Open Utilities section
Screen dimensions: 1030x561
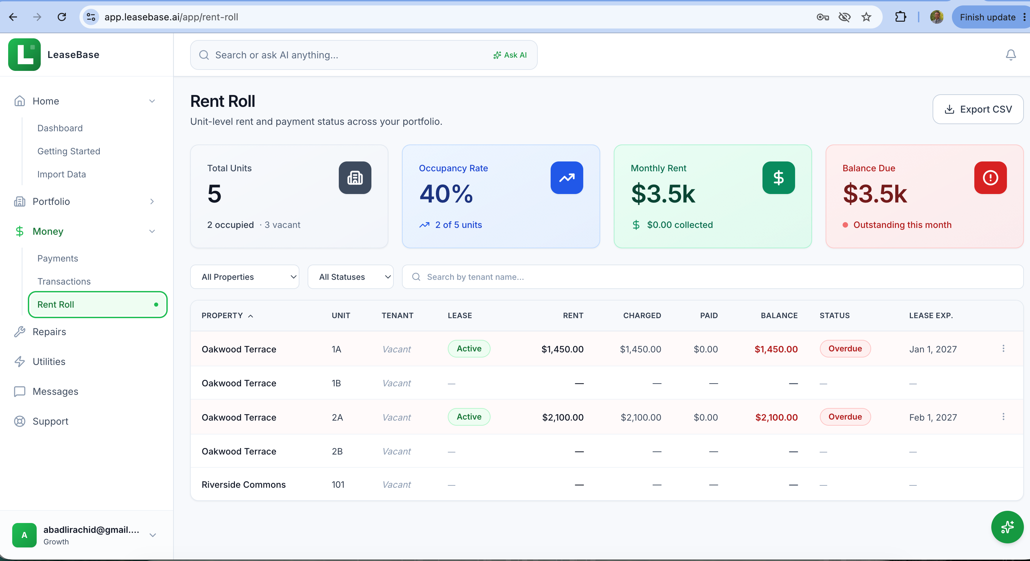(49, 361)
